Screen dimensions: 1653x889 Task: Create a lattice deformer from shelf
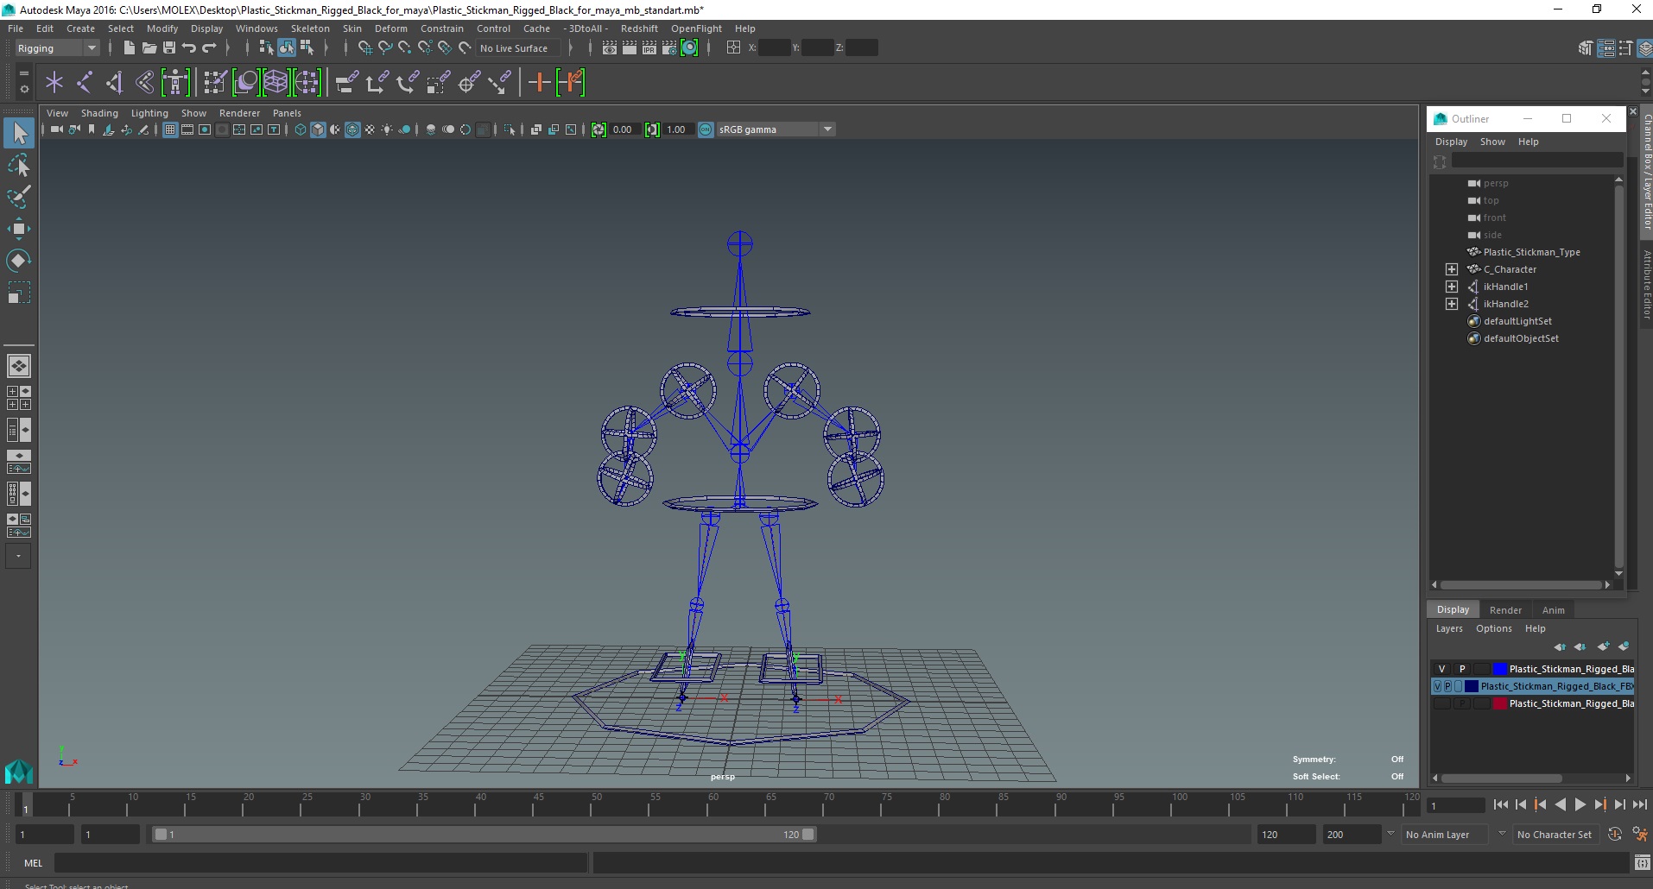tap(275, 83)
